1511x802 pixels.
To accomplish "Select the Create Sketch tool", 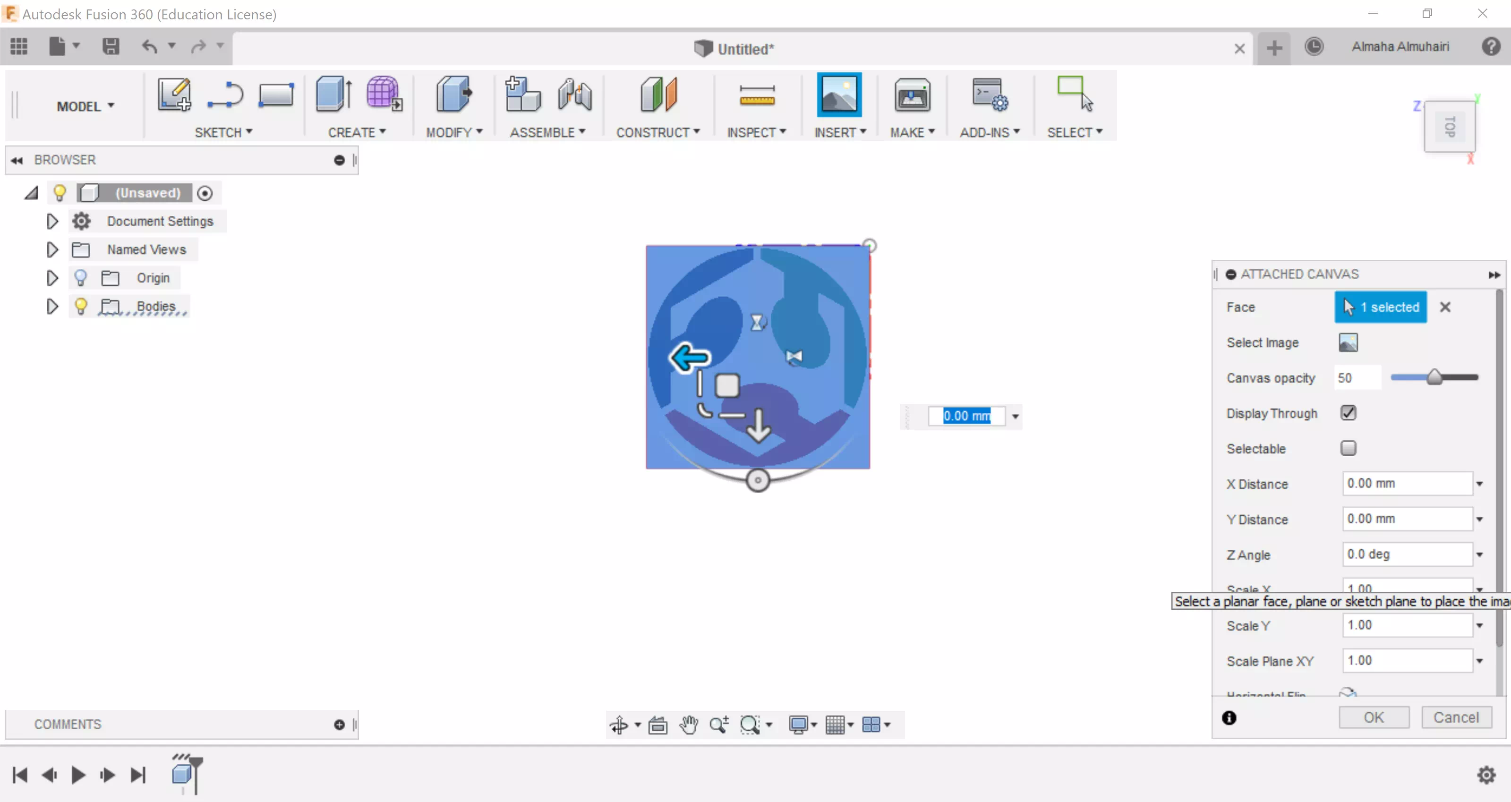I will pos(173,94).
